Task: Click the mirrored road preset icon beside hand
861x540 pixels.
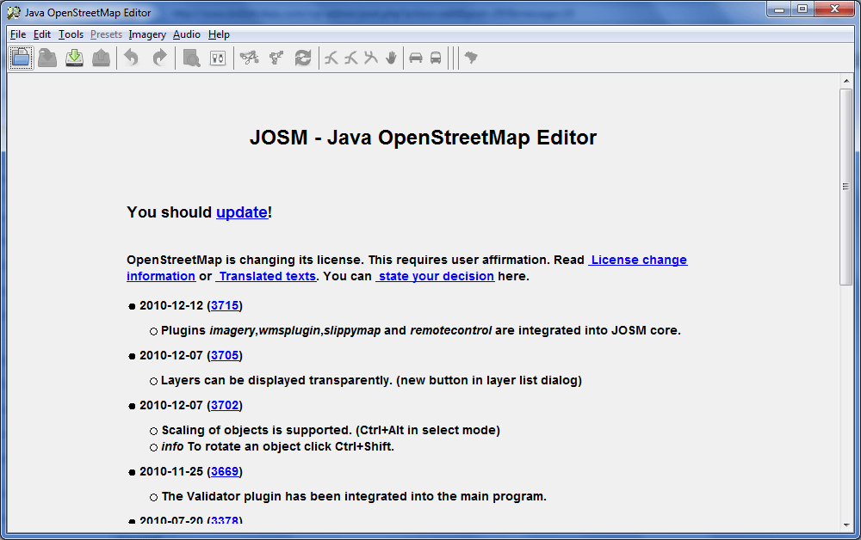Action: coord(371,58)
